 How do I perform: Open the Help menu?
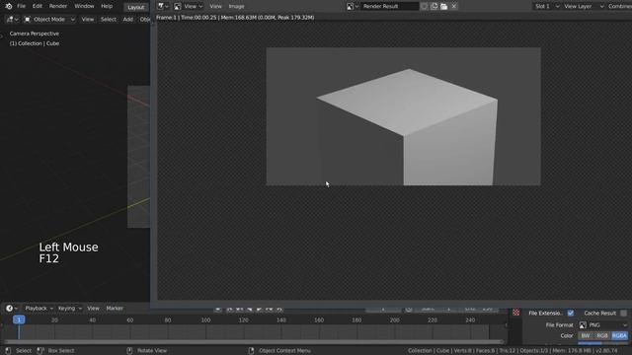point(107,6)
